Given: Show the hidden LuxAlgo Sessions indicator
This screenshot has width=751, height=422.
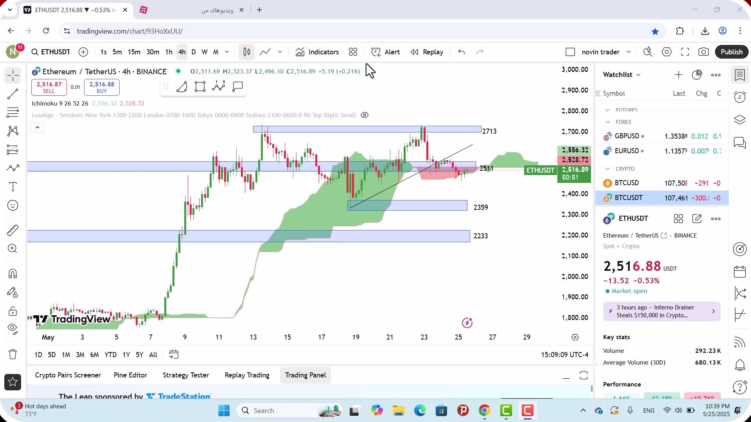Looking at the screenshot, I should [x=365, y=115].
